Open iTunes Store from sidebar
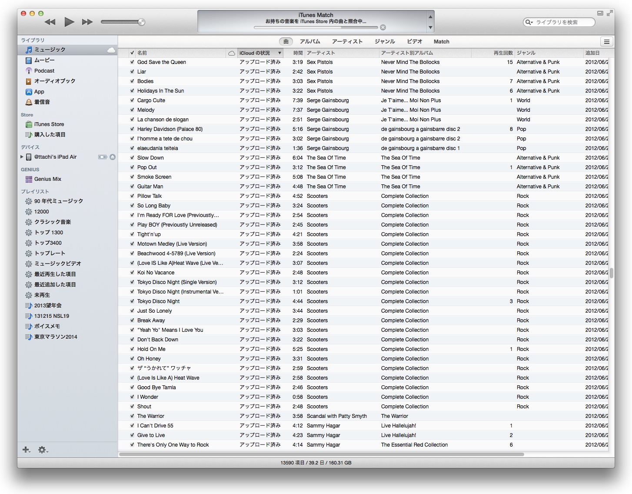This screenshot has width=632, height=494. [x=49, y=124]
